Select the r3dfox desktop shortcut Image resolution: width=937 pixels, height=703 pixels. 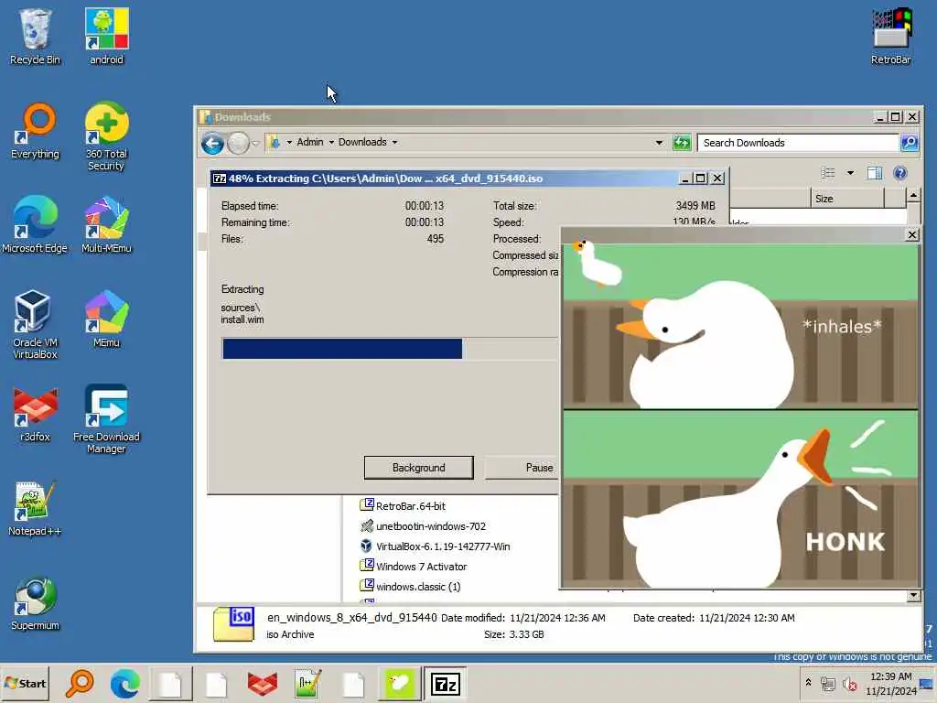click(x=35, y=414)
